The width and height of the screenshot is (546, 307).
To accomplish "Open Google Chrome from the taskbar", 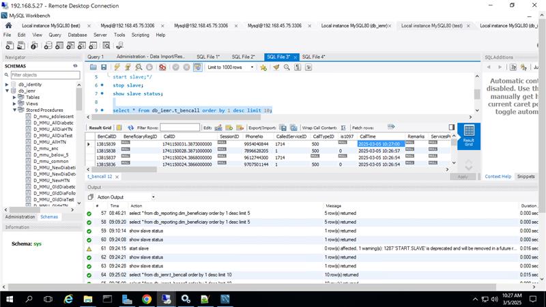I will pos(147,299).
